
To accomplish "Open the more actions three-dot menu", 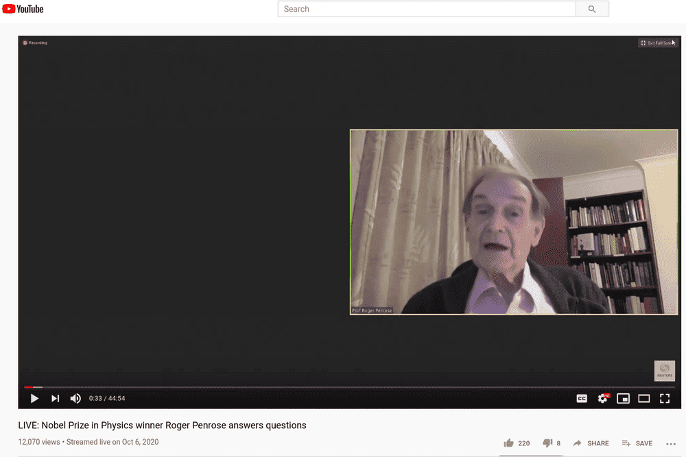I will (x=671, y=443).
